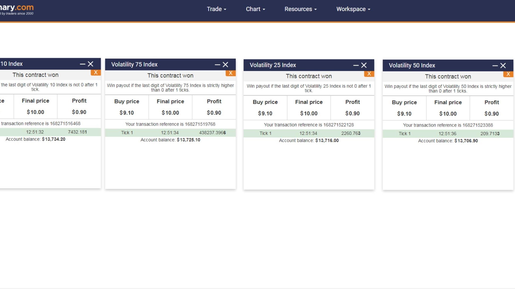The image size is (515, 289).
Task: Minimize the Volatility 10 Index window
Action: click(82, 64)
